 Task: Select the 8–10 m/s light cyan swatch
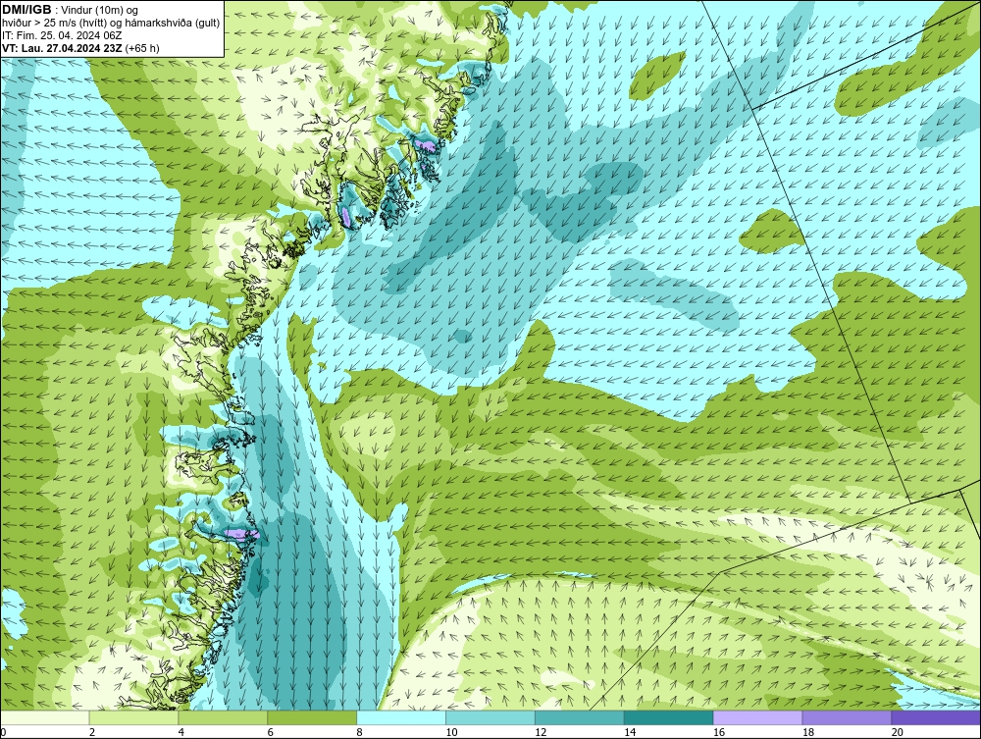[x=401, y=717]
